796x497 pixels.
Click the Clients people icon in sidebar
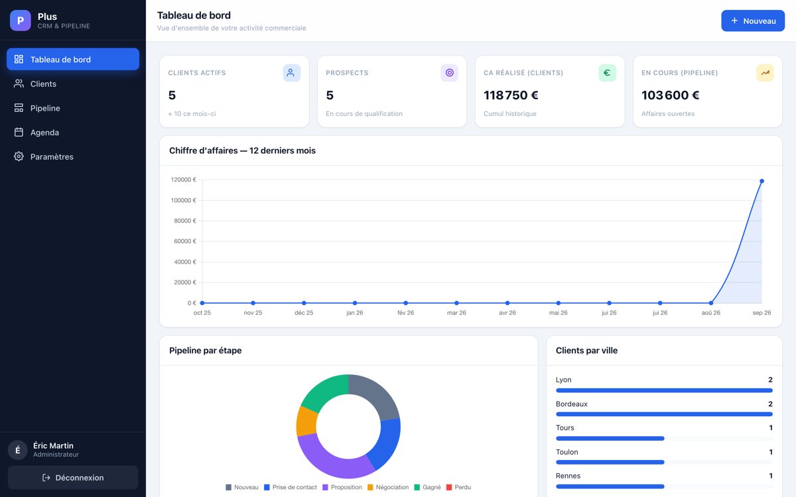(19, 83)
